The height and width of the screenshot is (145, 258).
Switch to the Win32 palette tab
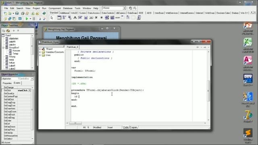click(x=74, y=13)
